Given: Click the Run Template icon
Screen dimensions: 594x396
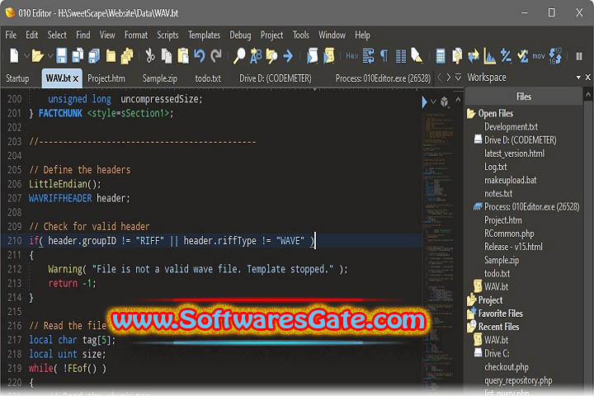Looking at the screenshot, I should pyautogui.click(x=329, y=56).
